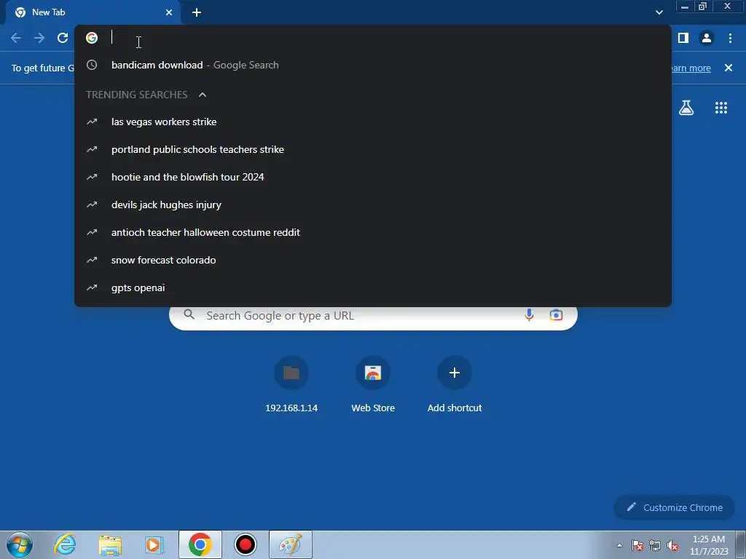Viewport: 746px width, 559px height.
Task: Click clock history icon beside bandicam download
Action: click(x=92, y=65)
